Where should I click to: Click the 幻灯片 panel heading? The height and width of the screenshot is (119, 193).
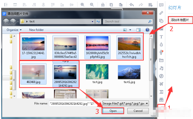click(x=175, y=8)
